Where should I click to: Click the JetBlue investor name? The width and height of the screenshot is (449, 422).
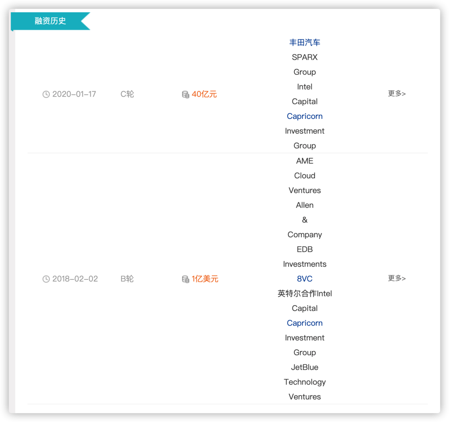pos(305,367)
